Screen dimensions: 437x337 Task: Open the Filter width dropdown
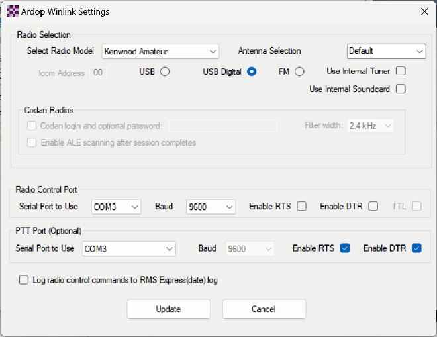[x=370, y=126]
